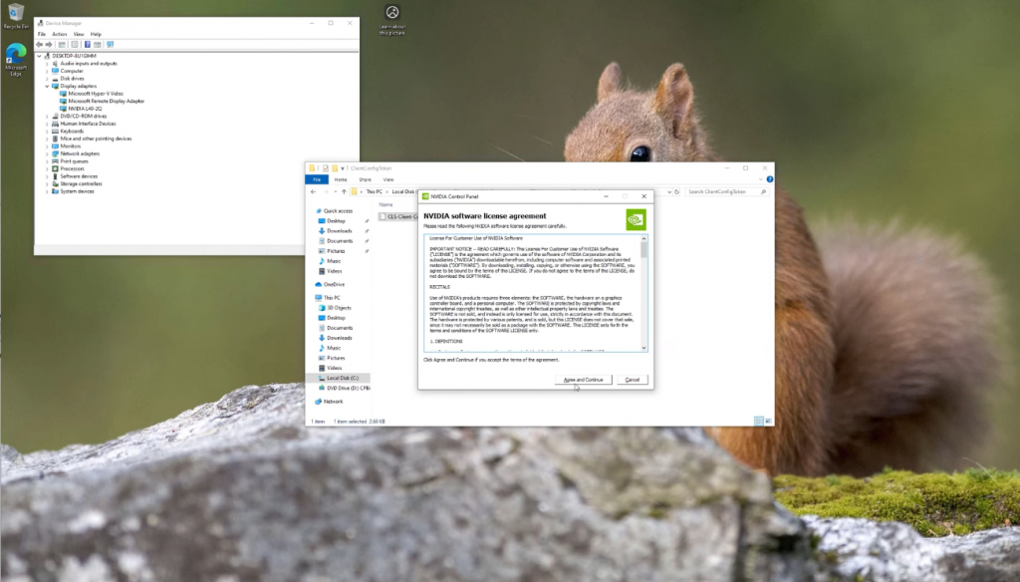
Task: Unpin Downloads from Quick access
Action: [365, 231]
